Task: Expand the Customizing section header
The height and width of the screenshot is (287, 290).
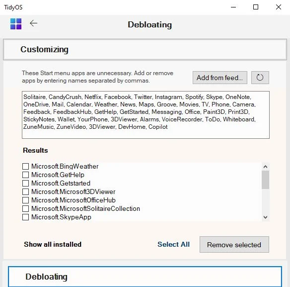Action: tap(145, 49)
